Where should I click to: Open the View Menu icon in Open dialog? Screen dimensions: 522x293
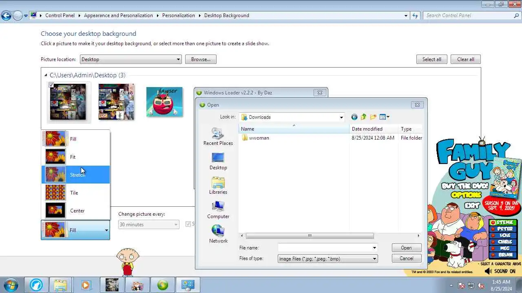coord(384,117)
